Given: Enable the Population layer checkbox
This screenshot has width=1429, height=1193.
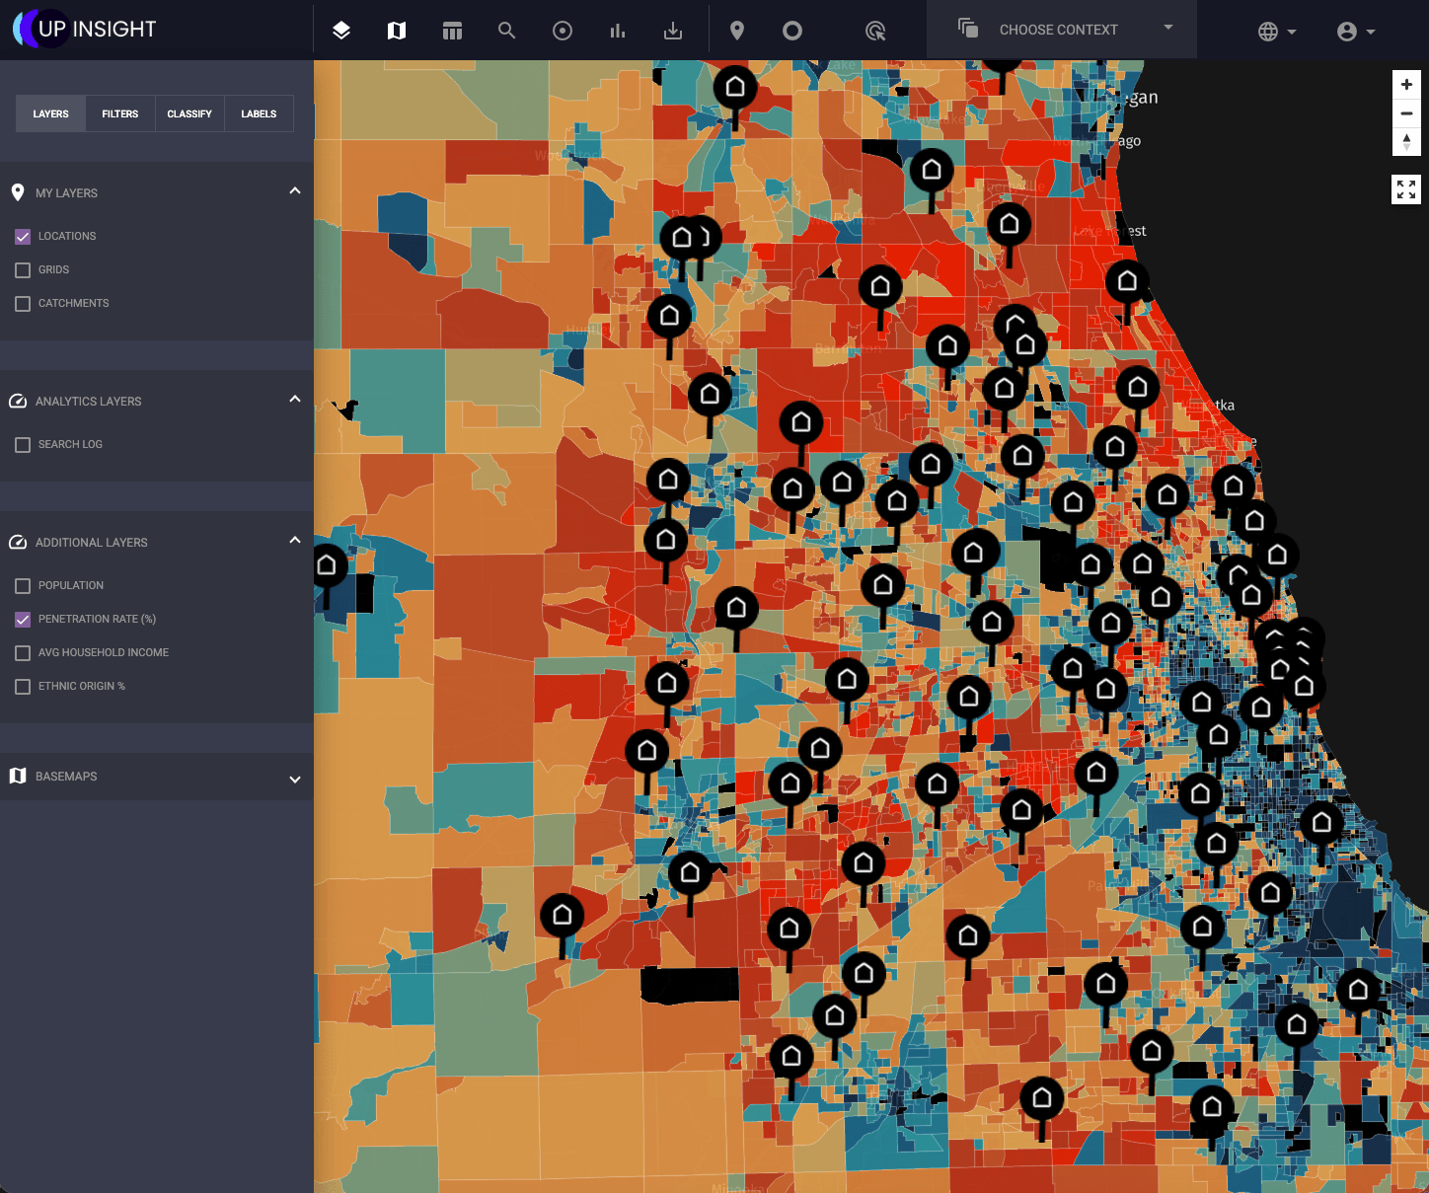Looking at the screenshot, I should tap(23, 586).
